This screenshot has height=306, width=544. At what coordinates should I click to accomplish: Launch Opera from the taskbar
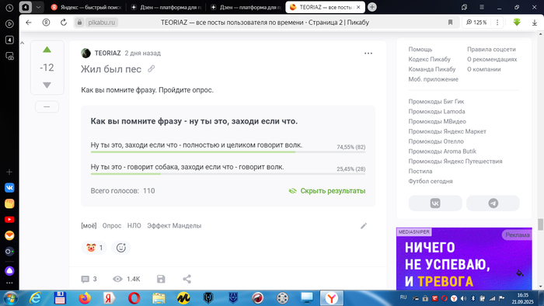(134, 298)
